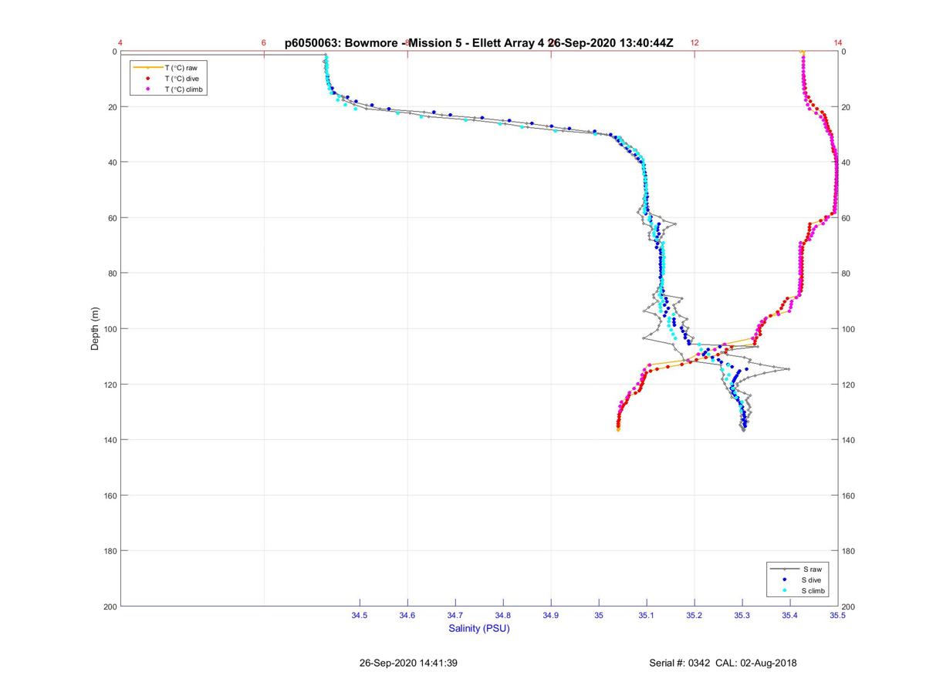Click depth tick 160 on the left axis
Image resolution: width=926 pixels, height=682 pixels.
tap(110, 496)
